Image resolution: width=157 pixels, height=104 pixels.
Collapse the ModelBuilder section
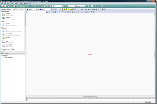click(x=1, y=12)
